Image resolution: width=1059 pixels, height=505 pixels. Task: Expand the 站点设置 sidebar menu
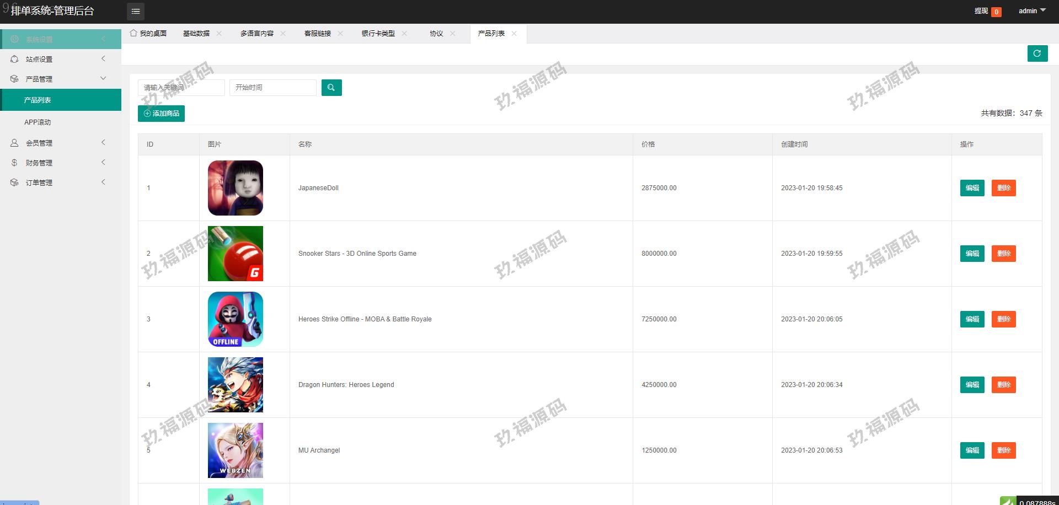click(61, 59)
